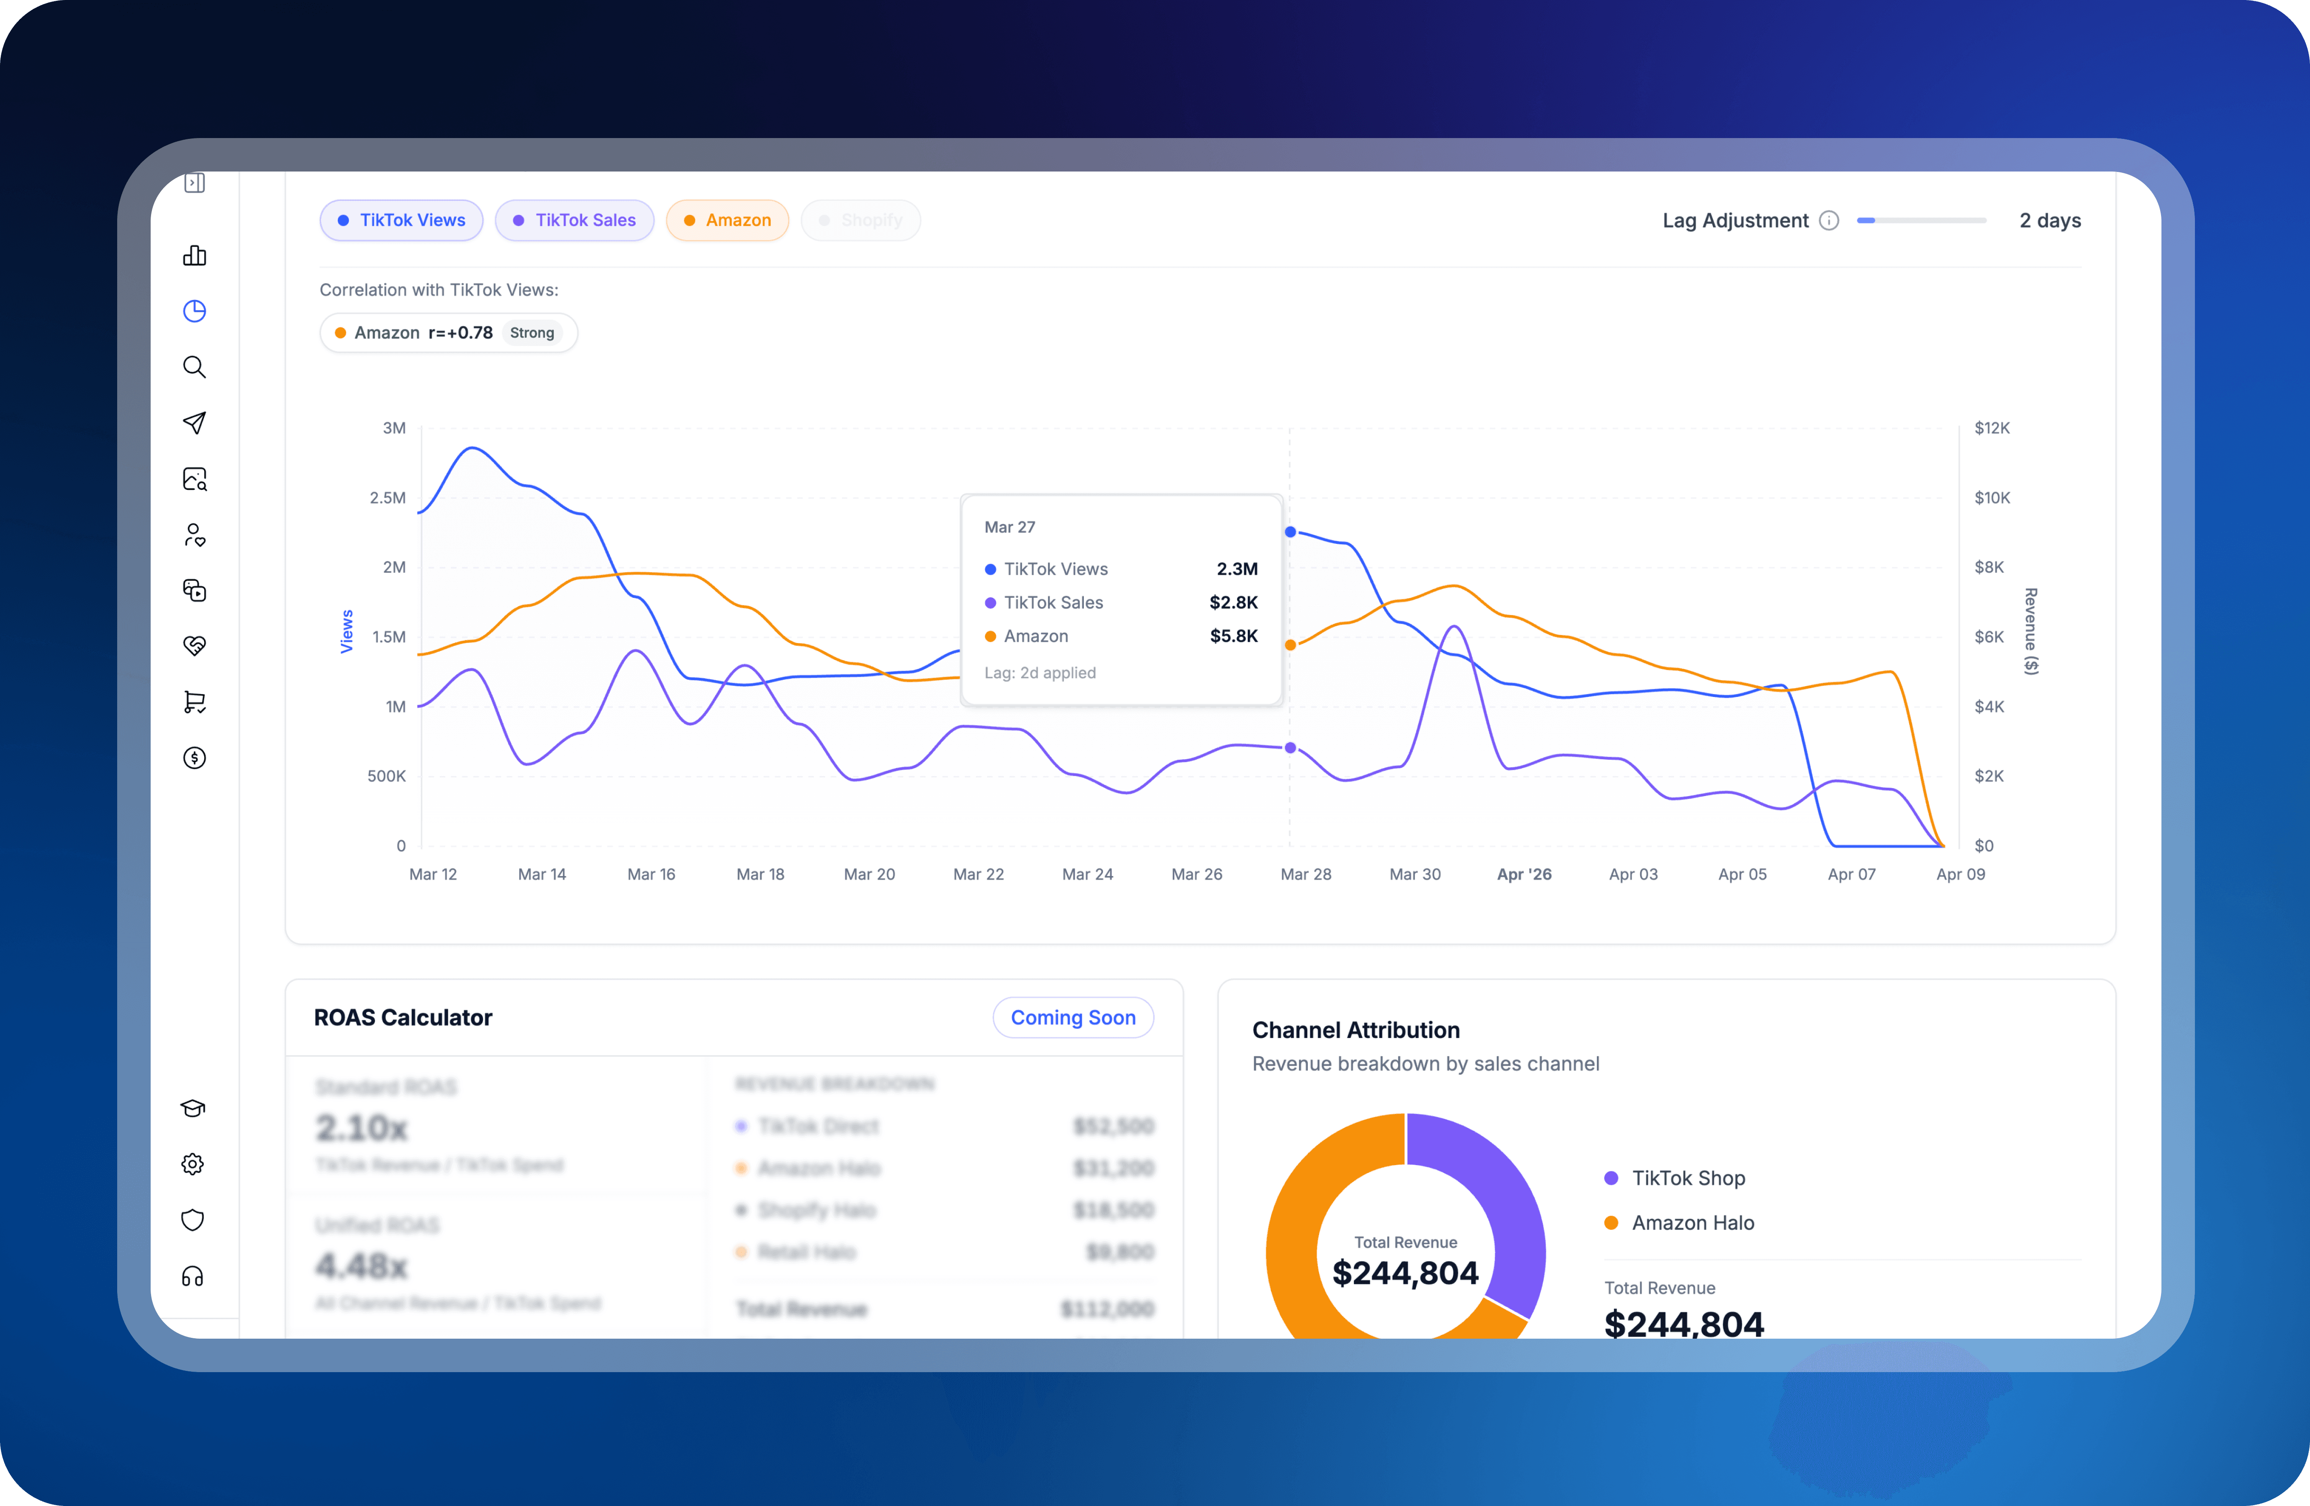
Task: Open the magnifying glass search icon in sidebar
Action: [x=194, y=367]
